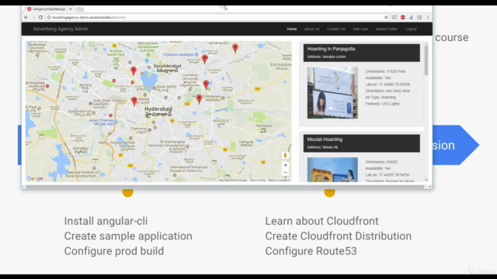
Task: Click Create Cloudfront Distribution slide text
Action: pyautogui.click(x=339, y=236)
